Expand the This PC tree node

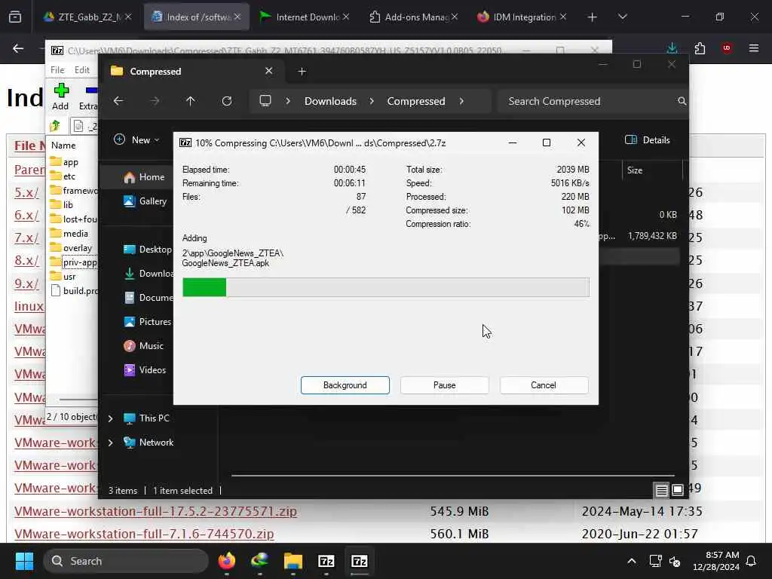pyautogui.click(x=111, y=418)
